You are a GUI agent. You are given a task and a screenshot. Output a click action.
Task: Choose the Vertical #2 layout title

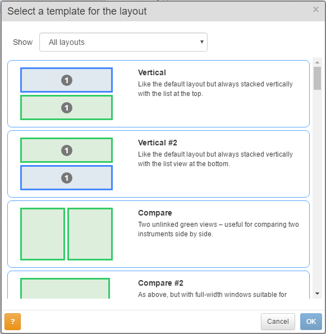pos(157,143)
